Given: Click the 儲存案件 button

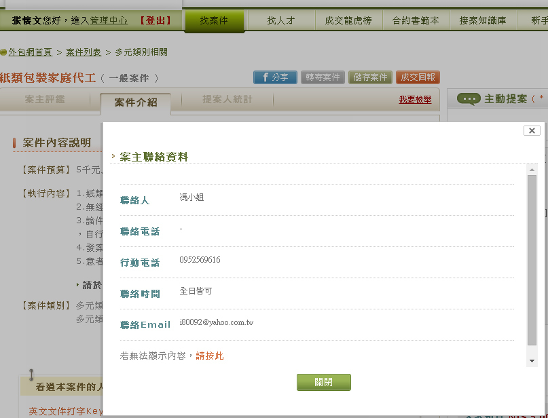Looking at the screenshot, I should (370, 77).
